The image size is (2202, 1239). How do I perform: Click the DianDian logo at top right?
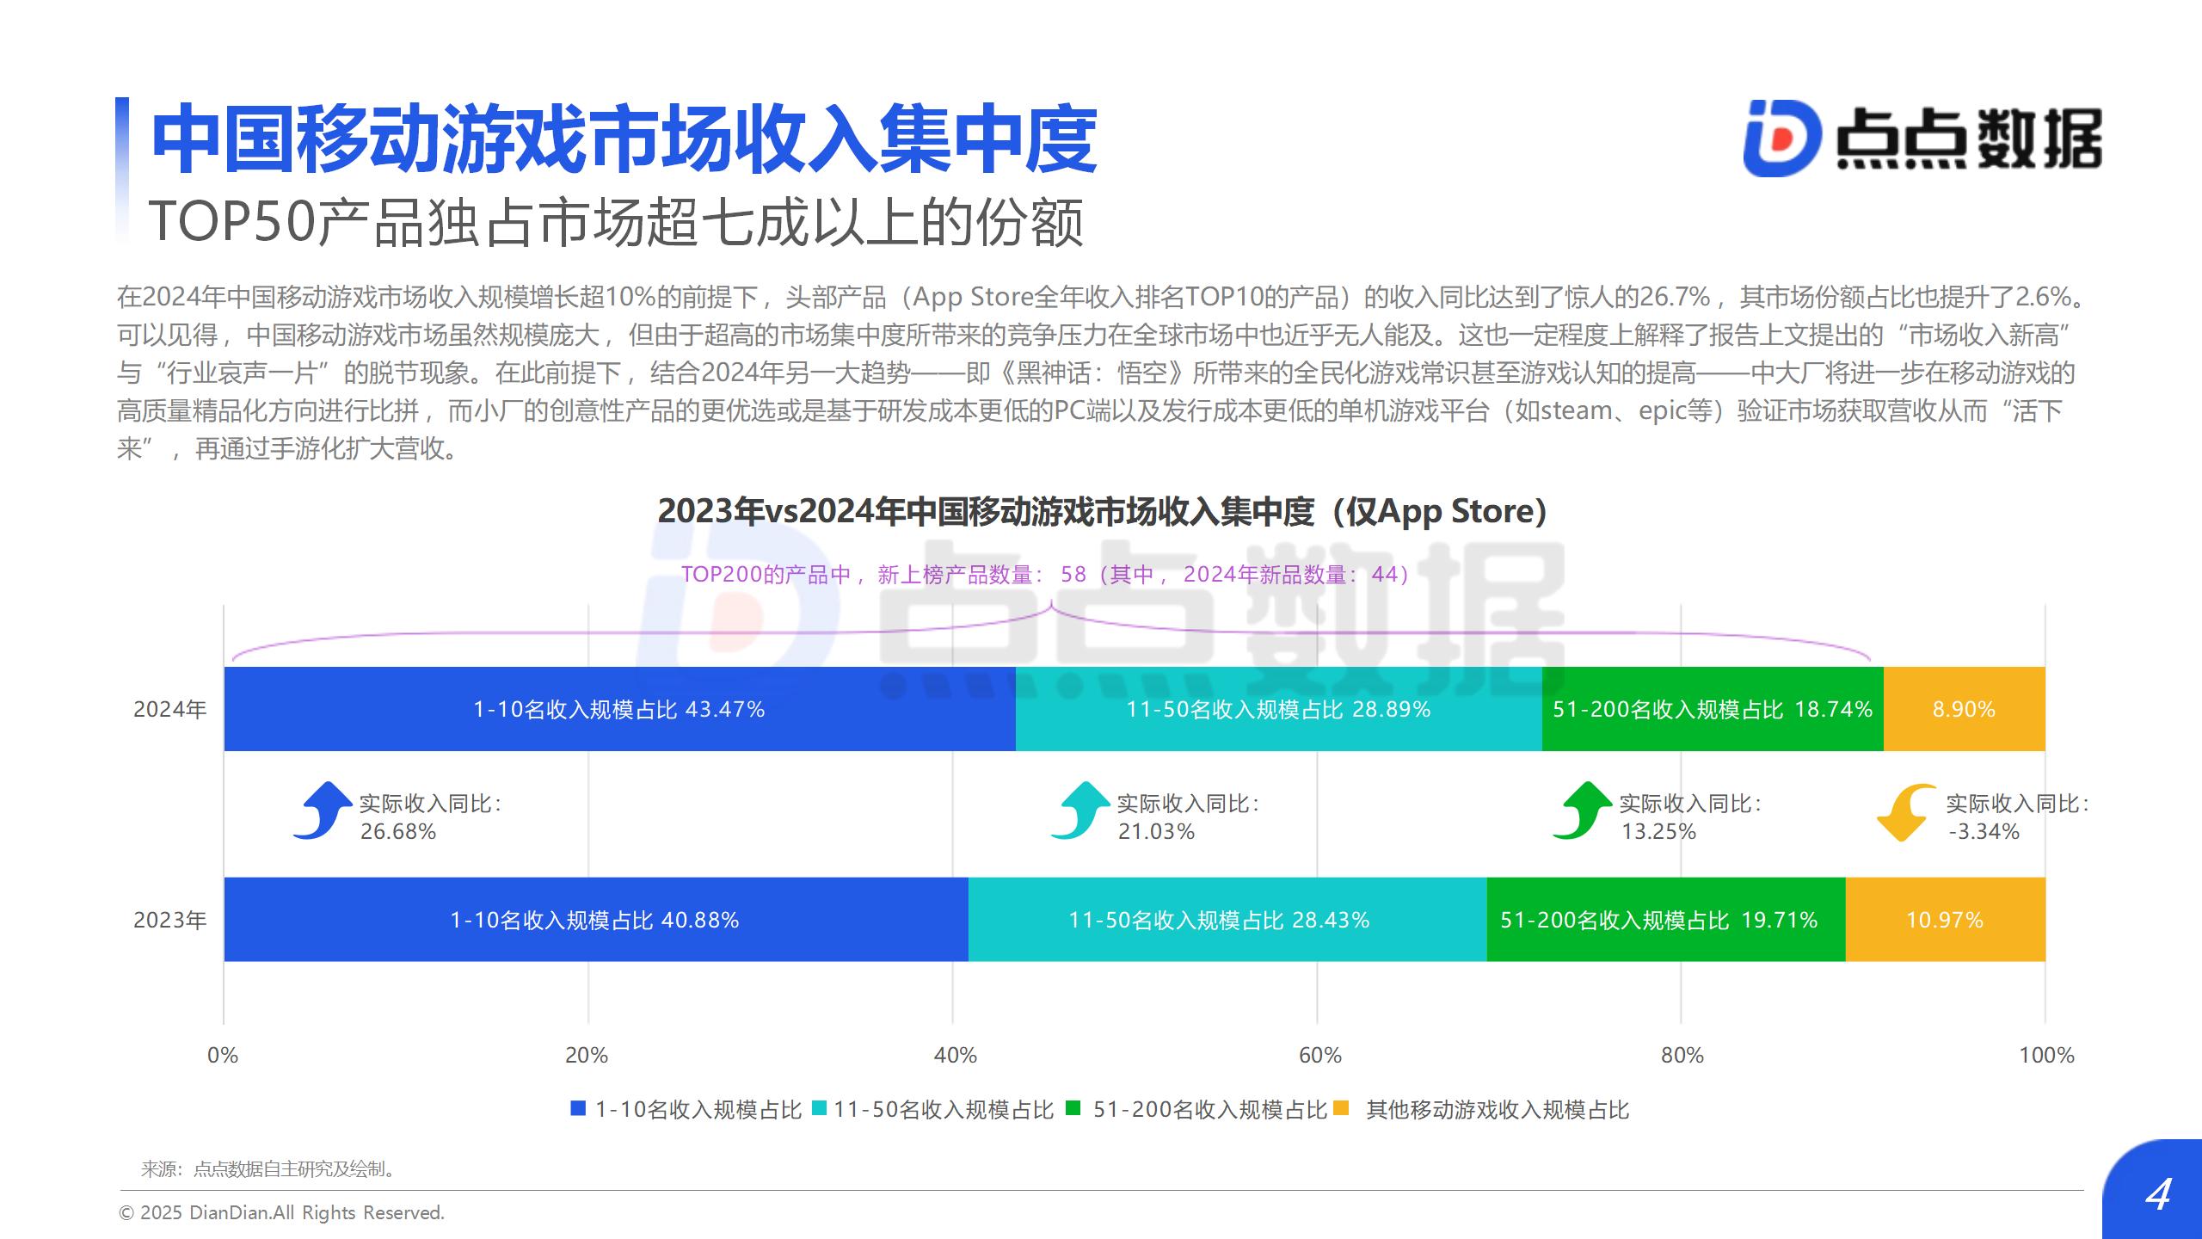pyautogui.click(x=1922, y=139)
